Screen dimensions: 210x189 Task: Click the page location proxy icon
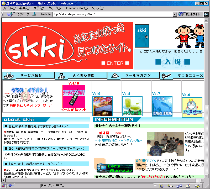coord(34,14)
